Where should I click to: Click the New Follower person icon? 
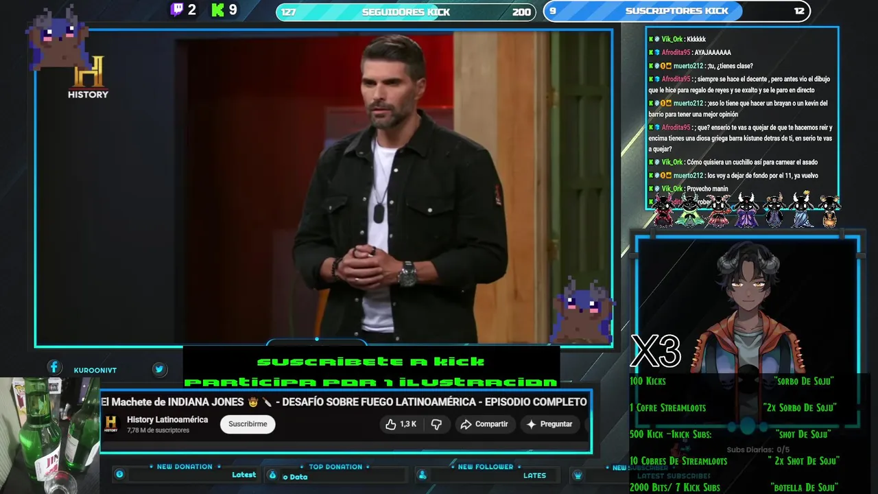click(x=423, y=475)
